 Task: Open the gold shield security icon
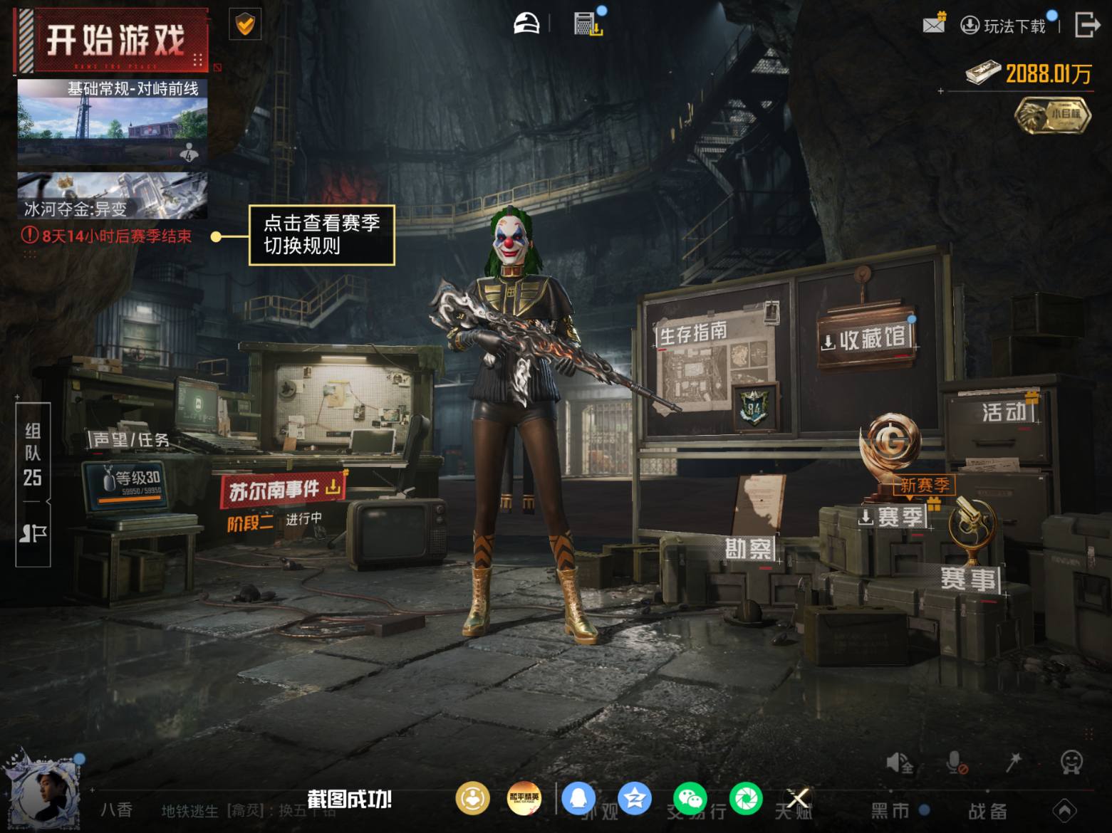point(245,25)
